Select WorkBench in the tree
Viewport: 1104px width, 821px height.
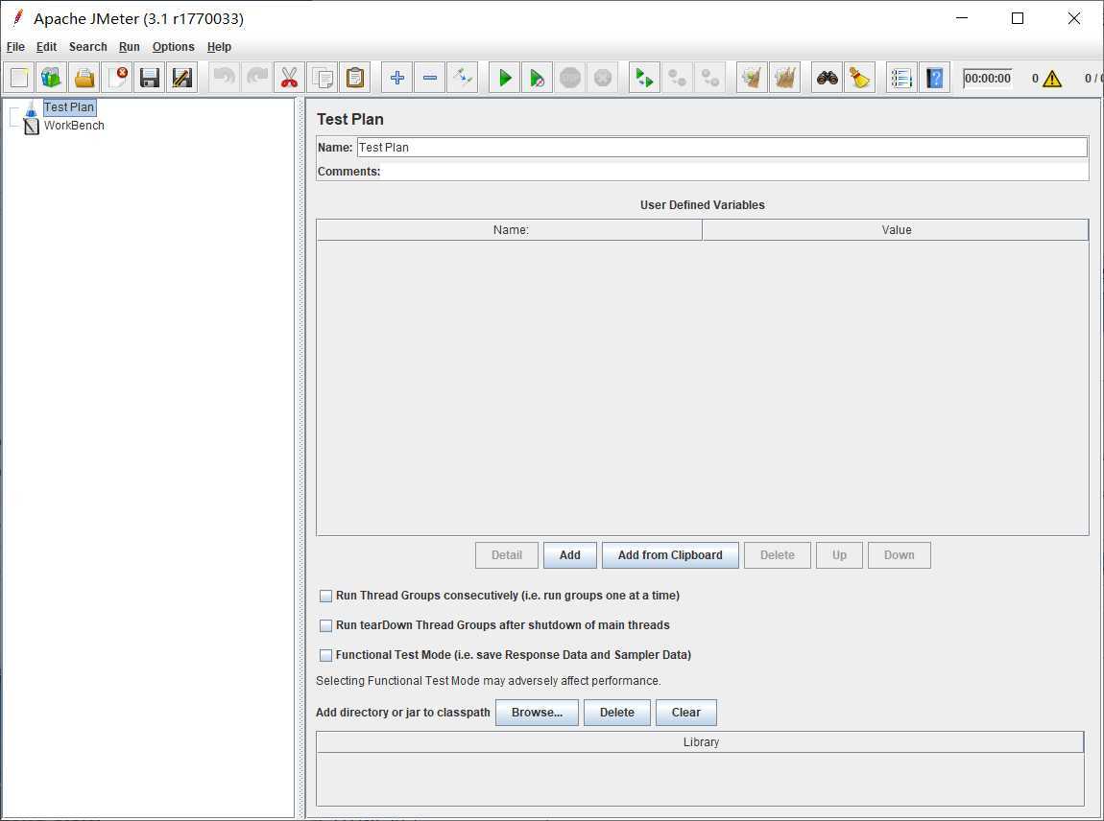(74, 126)
